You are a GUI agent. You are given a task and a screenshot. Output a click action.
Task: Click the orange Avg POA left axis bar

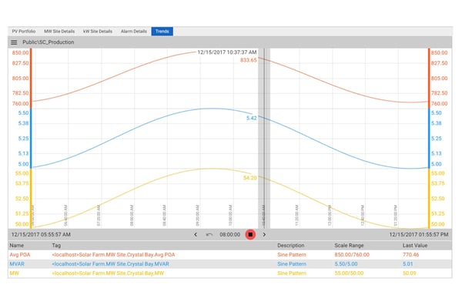[x=31, y=79]
